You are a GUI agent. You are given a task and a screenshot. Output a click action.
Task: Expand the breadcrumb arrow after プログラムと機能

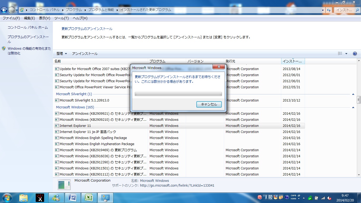click(x=117, y=10)
